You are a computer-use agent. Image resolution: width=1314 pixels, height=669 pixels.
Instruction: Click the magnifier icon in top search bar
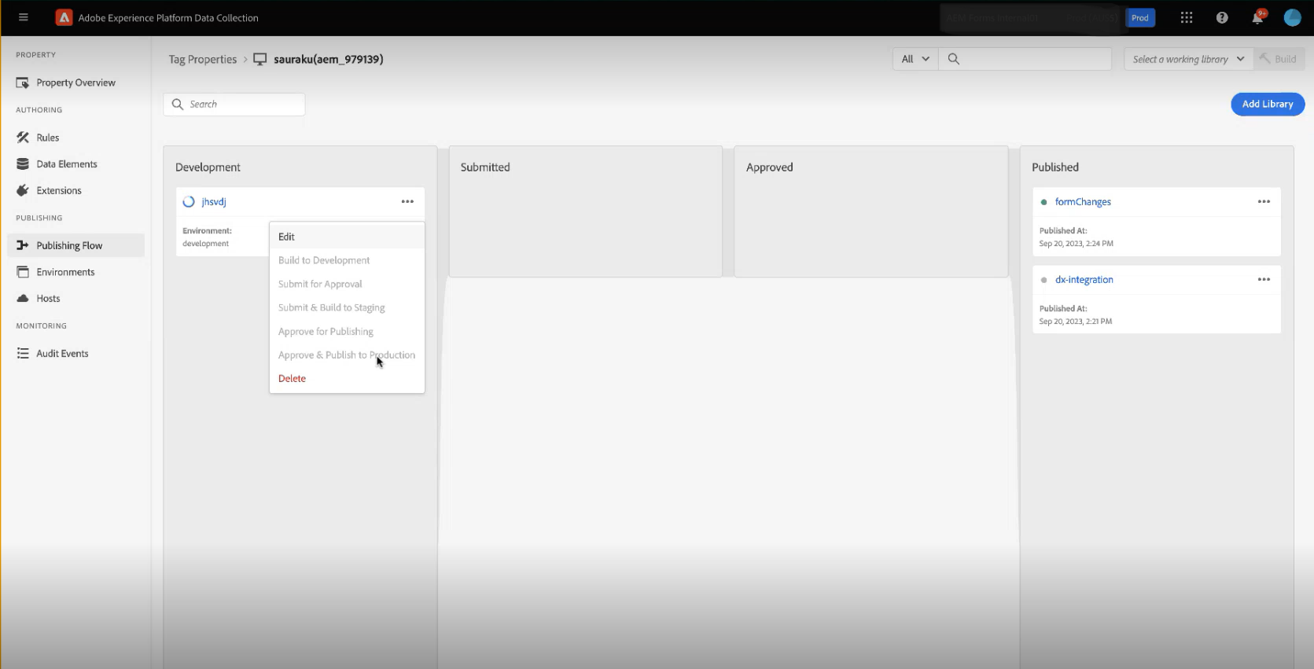(954, 59)
